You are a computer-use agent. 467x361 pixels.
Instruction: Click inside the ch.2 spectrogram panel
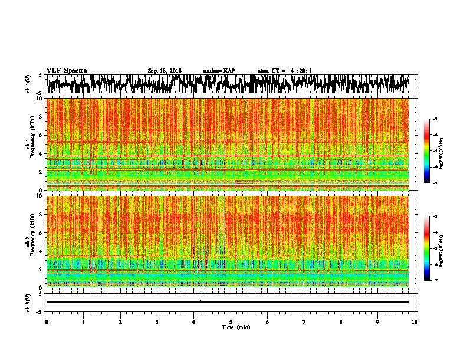point(228,242)
